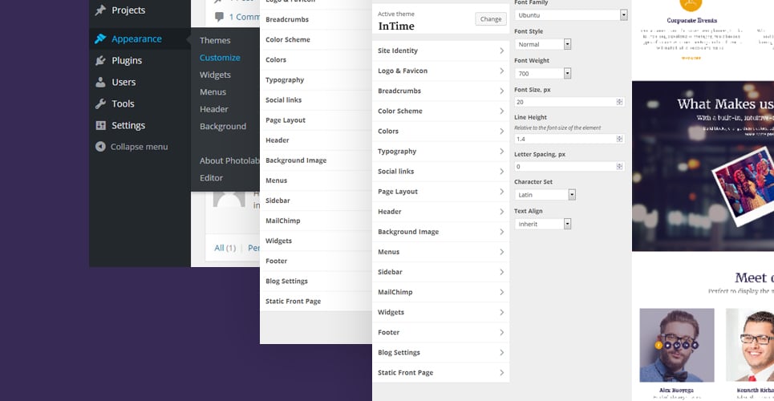Viewport: 774px width, 401px height.
Task: Open Editor from the Appearance submenu
Action: (211, 178)
